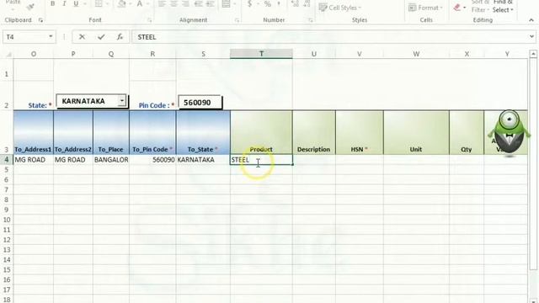Select column T header
Viewport: 539px width, 303px height.
(x=261, y=54)
